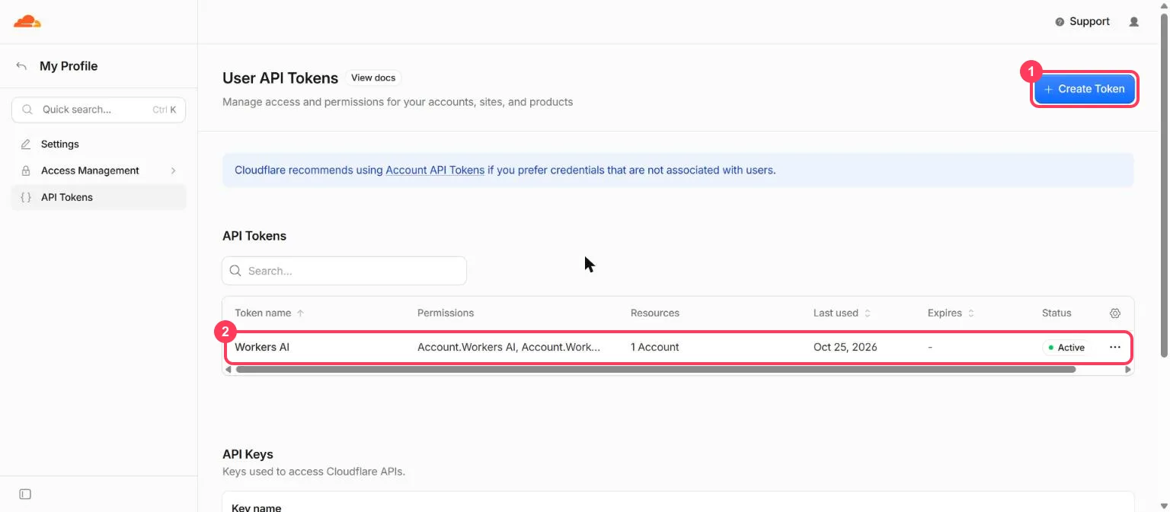Screen dimensions: 1170x512
Task: Click the Permissions column header
Action: (x=446, y=313)
